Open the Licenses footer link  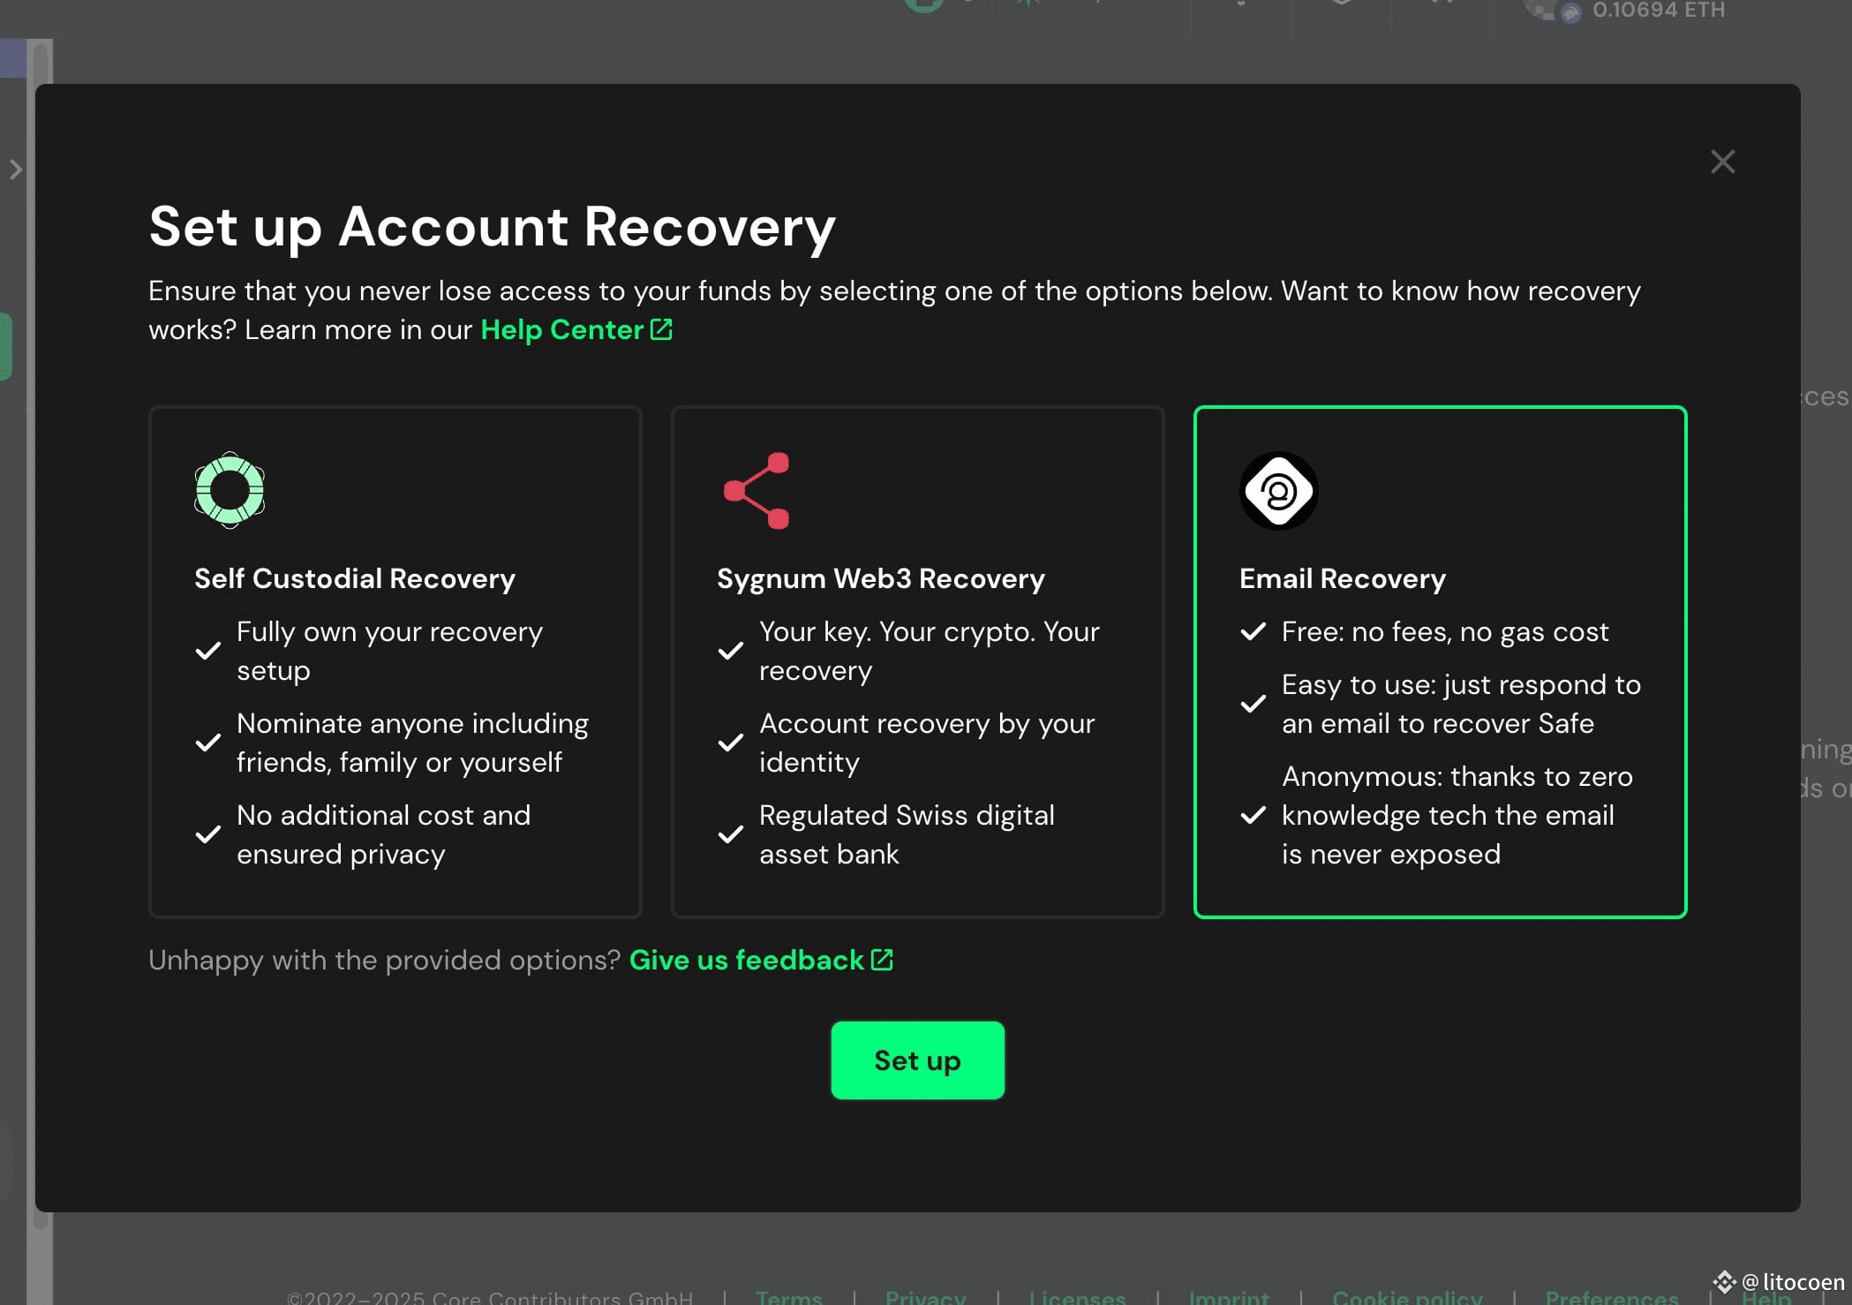(1077, 1296)
